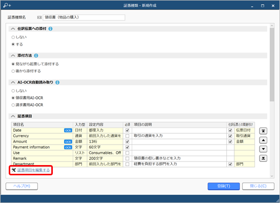Click the info icon beside AI-OCR自動読み取り

click(x=57, y=83)
